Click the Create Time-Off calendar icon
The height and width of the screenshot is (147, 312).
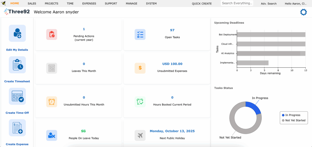coord(17,96)
